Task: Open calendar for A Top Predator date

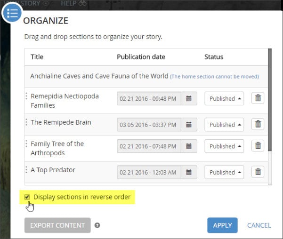Action: coord(188,172)
